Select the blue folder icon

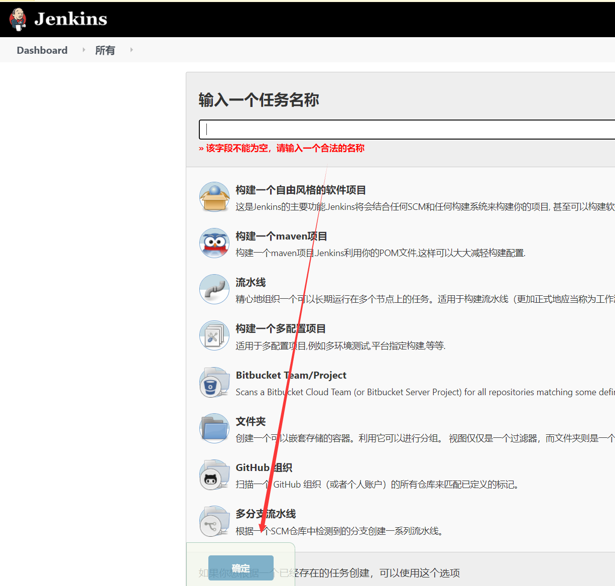214,428
